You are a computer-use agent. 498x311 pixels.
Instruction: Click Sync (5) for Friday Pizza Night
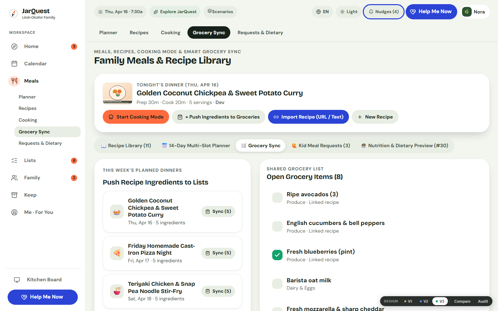[x=218, y=253]
